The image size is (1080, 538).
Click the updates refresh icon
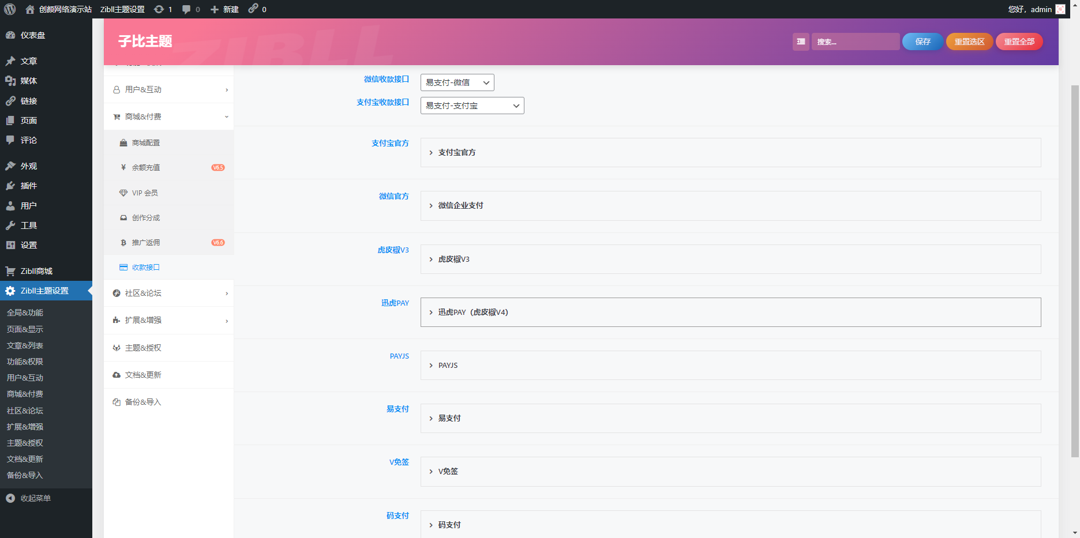coord(159,9)
